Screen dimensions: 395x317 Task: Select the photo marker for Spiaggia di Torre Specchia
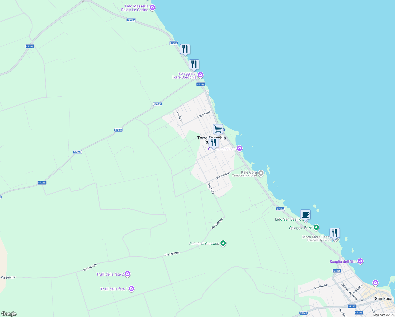coord(200,75)
